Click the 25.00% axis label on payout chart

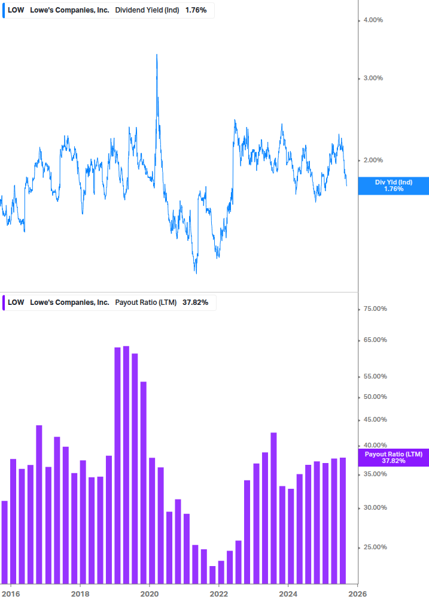pos(375,547)
